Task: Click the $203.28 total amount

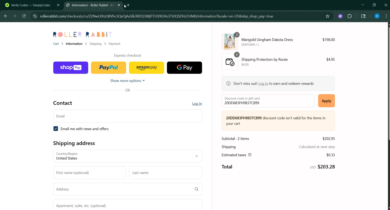Action: (326, 167)
